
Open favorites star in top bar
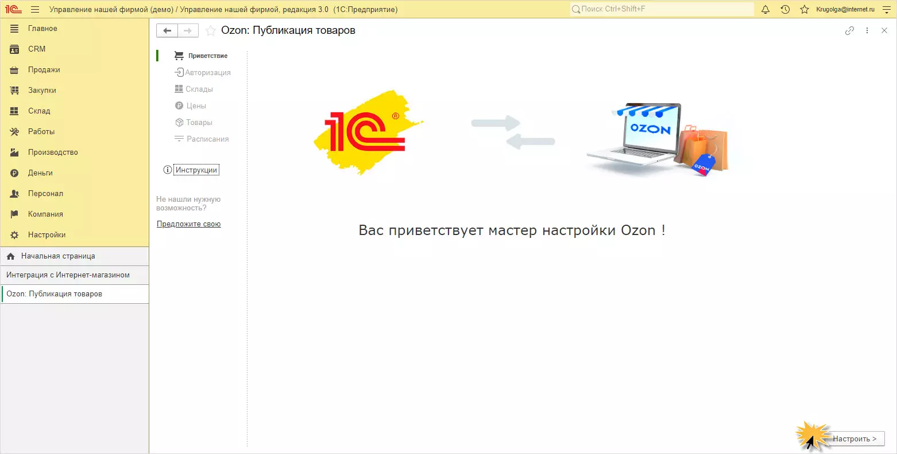coord(805,9)
